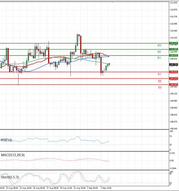
Task: Select the 109.400 support price tag
Action: [x=174, y=84]
